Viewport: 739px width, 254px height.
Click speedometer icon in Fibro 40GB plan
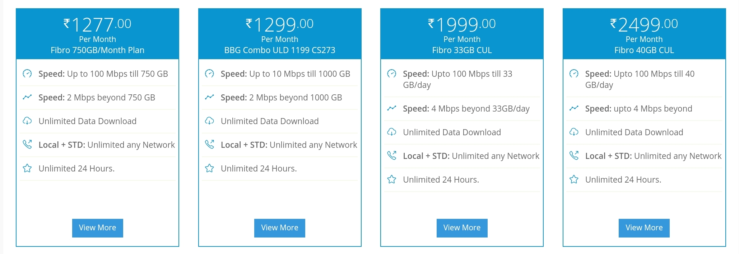pos(574,74)
